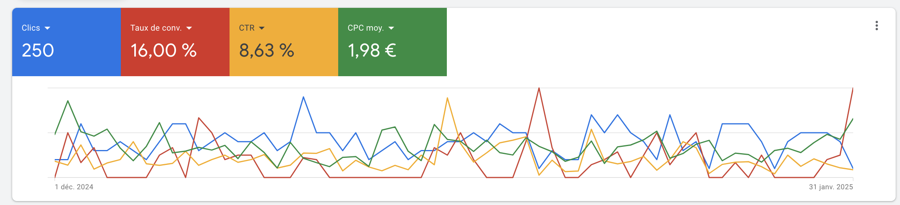Select the blue Clics value 250
Image resolution: width=900 pixels, height=205 pixels.
(38, 51)
